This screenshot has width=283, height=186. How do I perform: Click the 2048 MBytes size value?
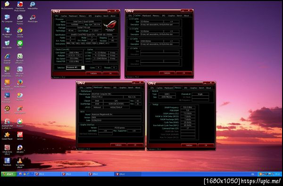point(167,97)
